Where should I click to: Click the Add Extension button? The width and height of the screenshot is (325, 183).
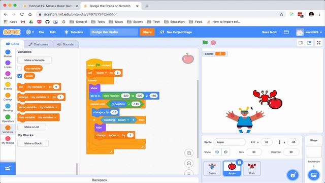(8, 168)
